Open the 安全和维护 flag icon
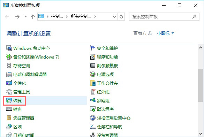The image size is (204, 137). pos(93,48)
